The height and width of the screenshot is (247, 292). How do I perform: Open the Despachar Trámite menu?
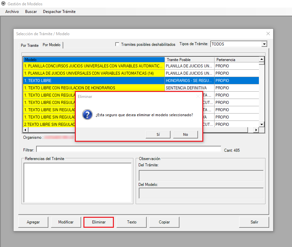[x=59, y=12]
